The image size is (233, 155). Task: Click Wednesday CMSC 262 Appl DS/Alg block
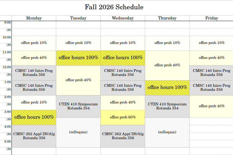[x=123, y=136]
